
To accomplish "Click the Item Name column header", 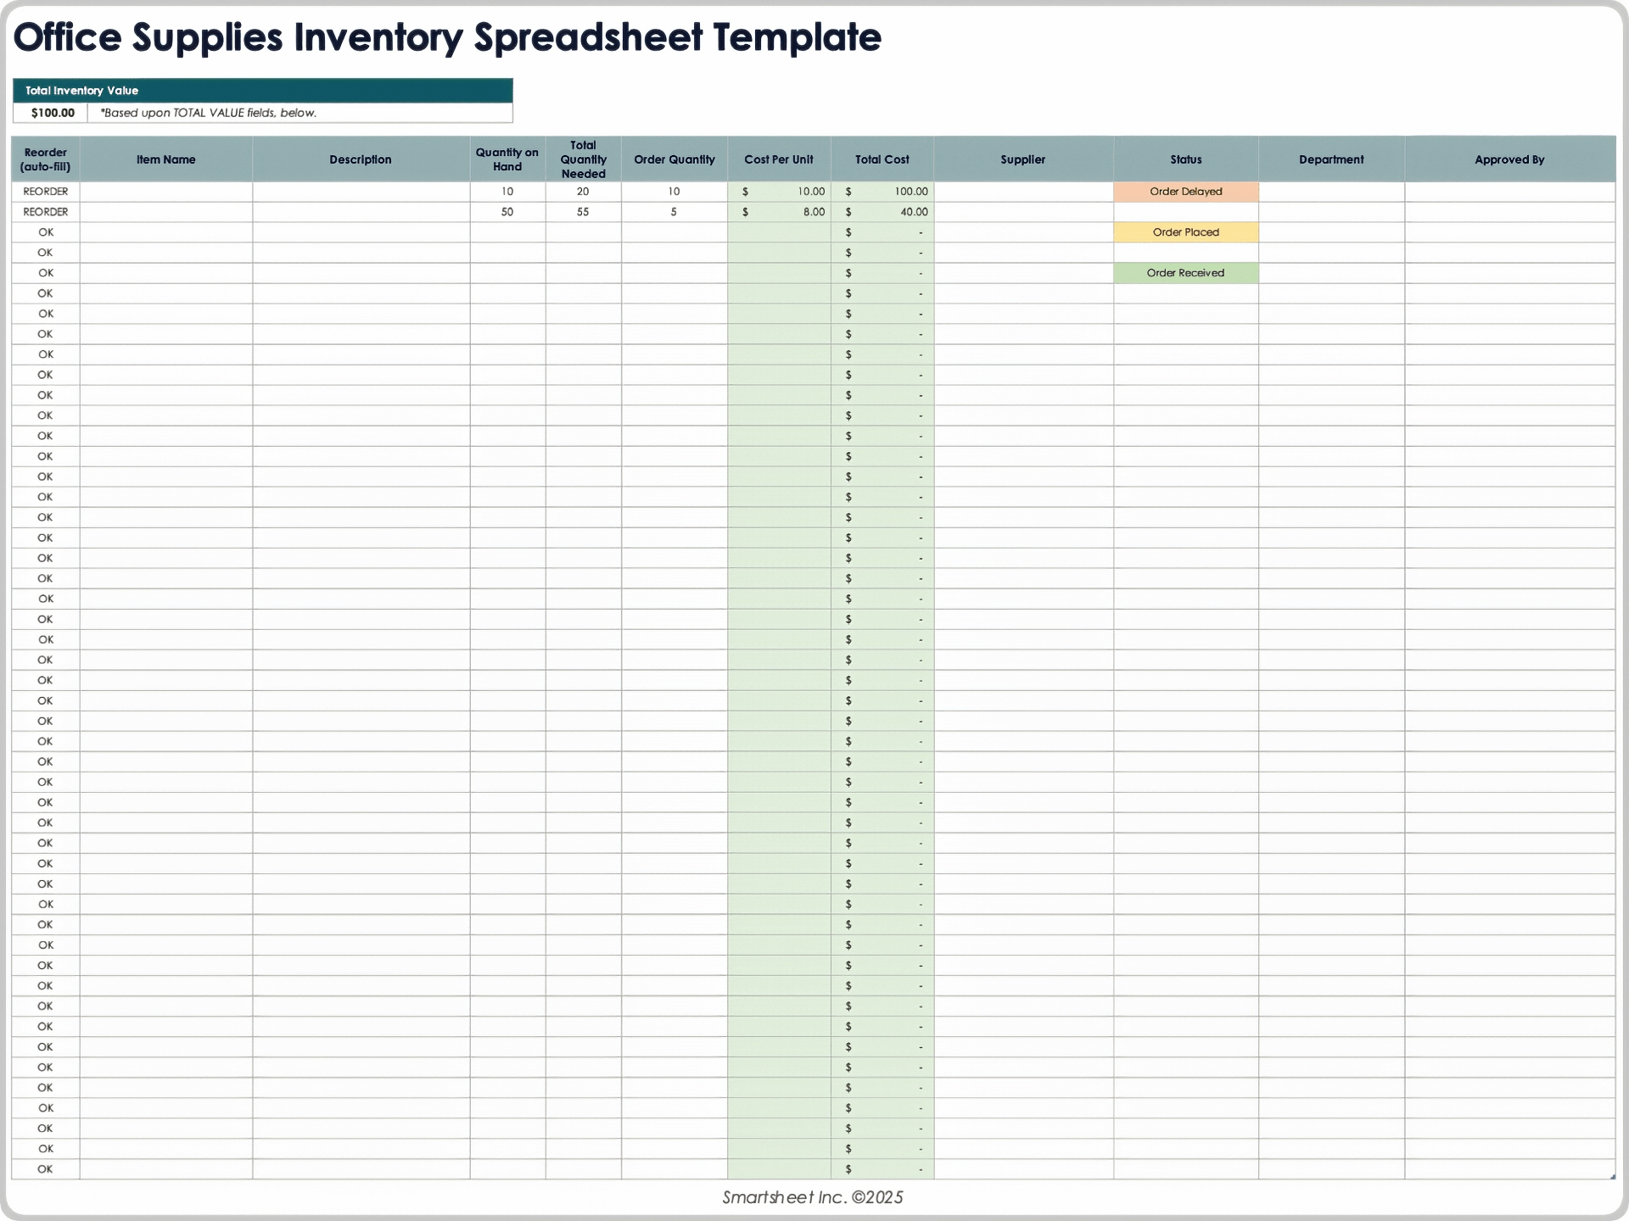I will [x=165, y=159].
